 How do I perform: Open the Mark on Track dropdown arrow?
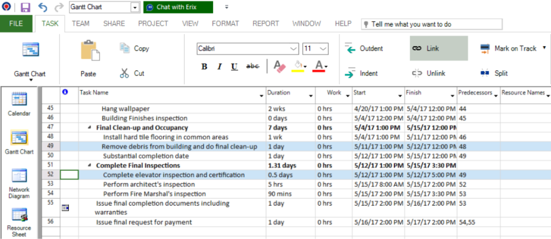(545, 48)
